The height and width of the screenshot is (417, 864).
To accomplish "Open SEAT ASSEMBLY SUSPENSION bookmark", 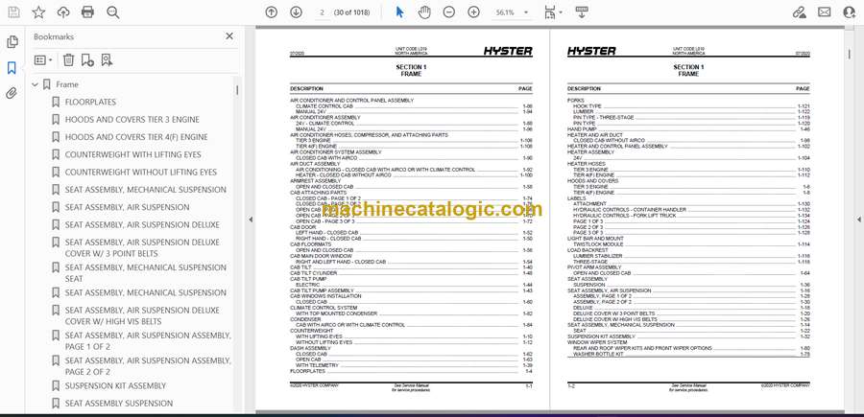I will tap(119, 404).
